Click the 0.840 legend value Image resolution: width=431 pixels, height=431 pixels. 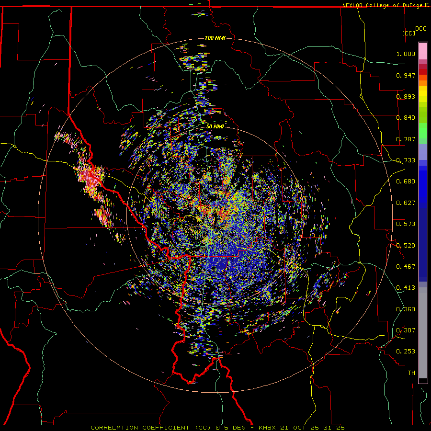click(406, 118)
